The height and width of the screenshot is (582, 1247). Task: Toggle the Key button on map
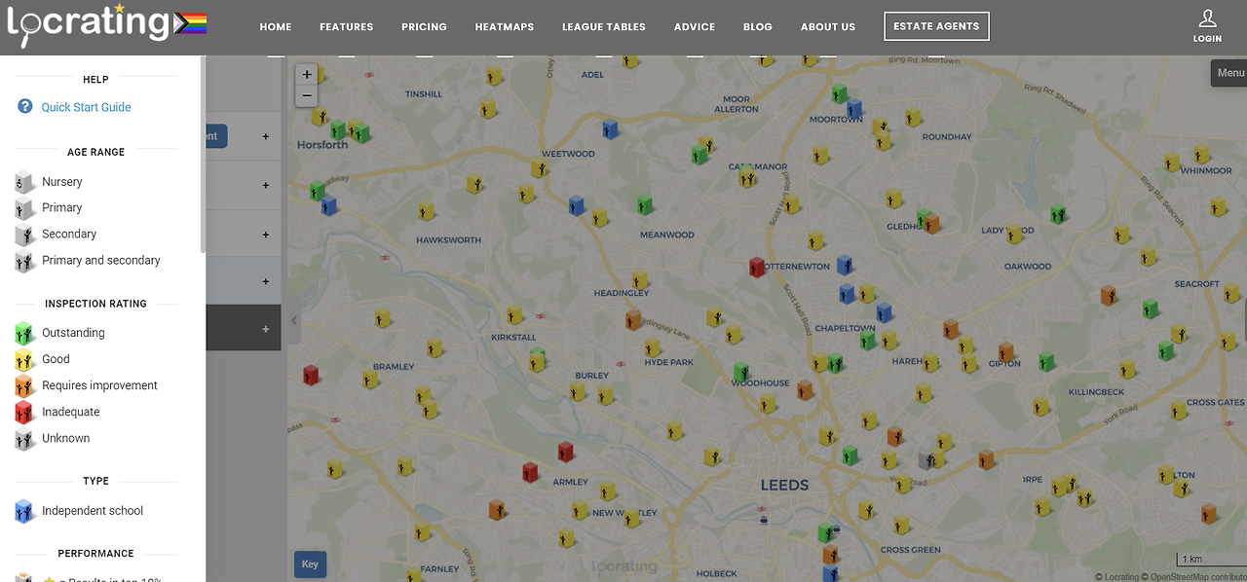click(x=310, y=564)
